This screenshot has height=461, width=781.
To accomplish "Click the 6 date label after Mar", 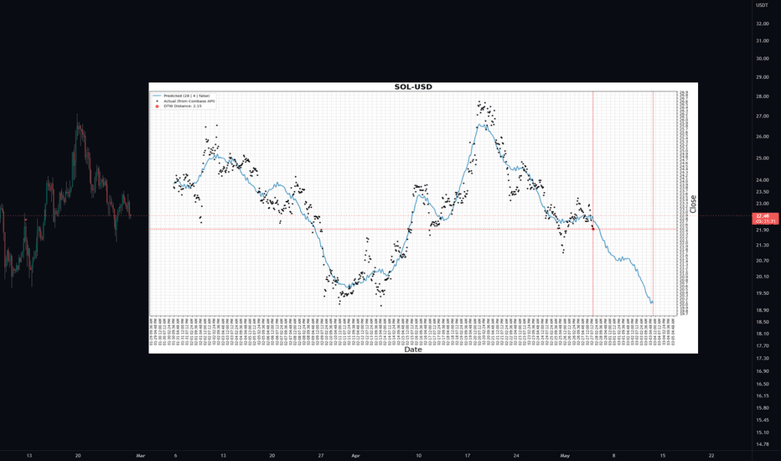I will pyautogui.click(x=175, y=455).
